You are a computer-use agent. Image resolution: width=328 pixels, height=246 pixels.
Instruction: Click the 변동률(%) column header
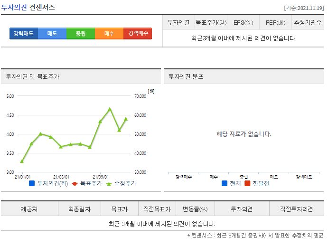(x=196, y=209)
